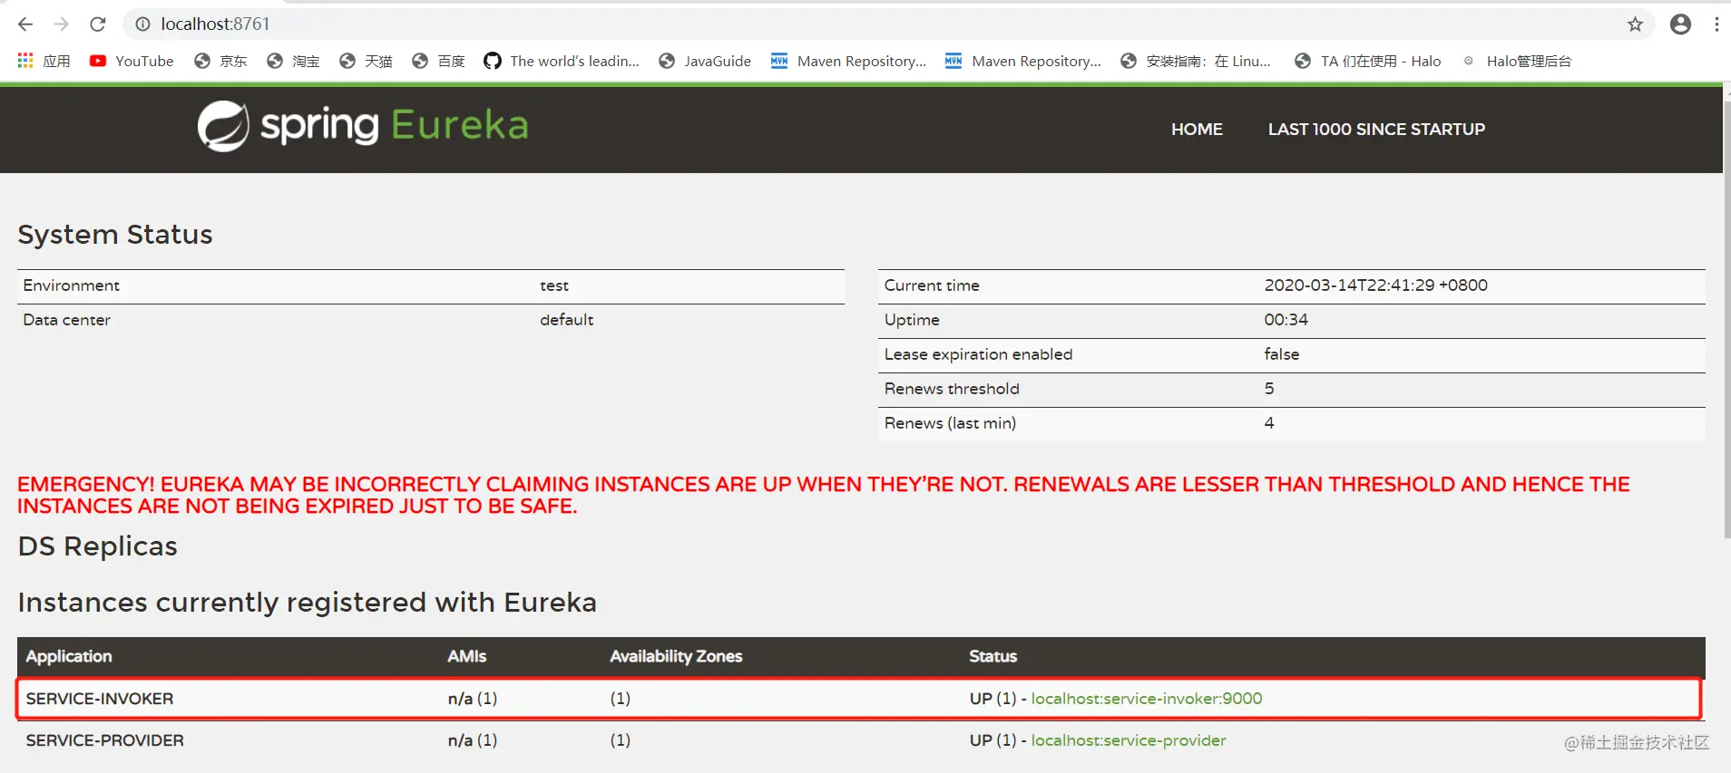Viewport: 1731px width, 773px height.
Task: Open the 'TA 们在使用 - Halo' bookmark
Action: (x=1368, y=61)
